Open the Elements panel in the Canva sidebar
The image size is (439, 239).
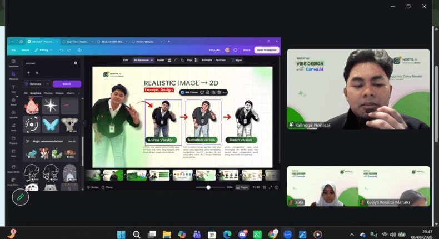point(13,76)
